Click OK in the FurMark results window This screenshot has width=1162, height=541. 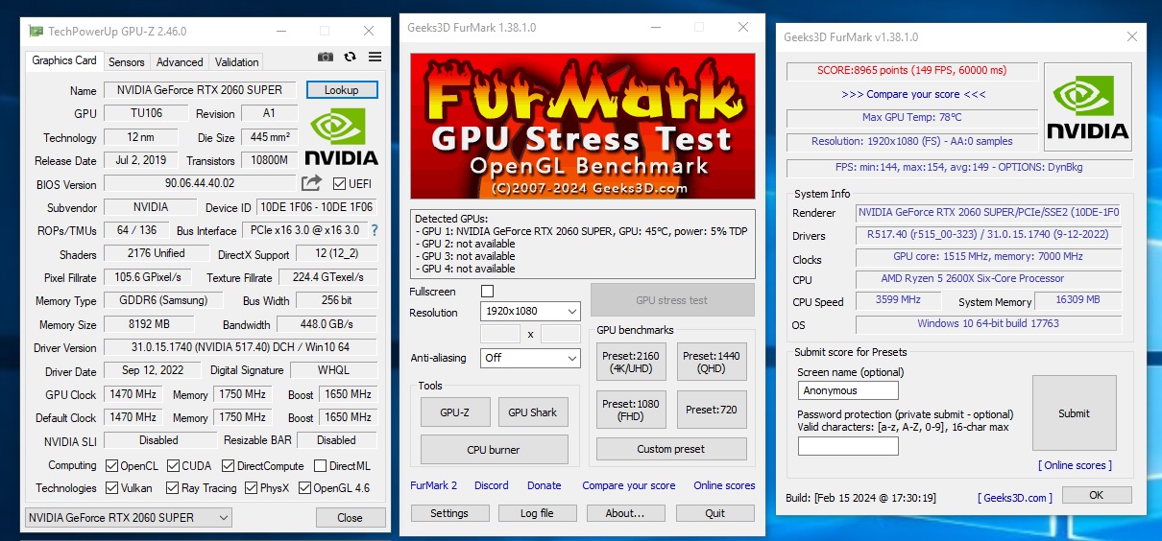(1097, 495)
